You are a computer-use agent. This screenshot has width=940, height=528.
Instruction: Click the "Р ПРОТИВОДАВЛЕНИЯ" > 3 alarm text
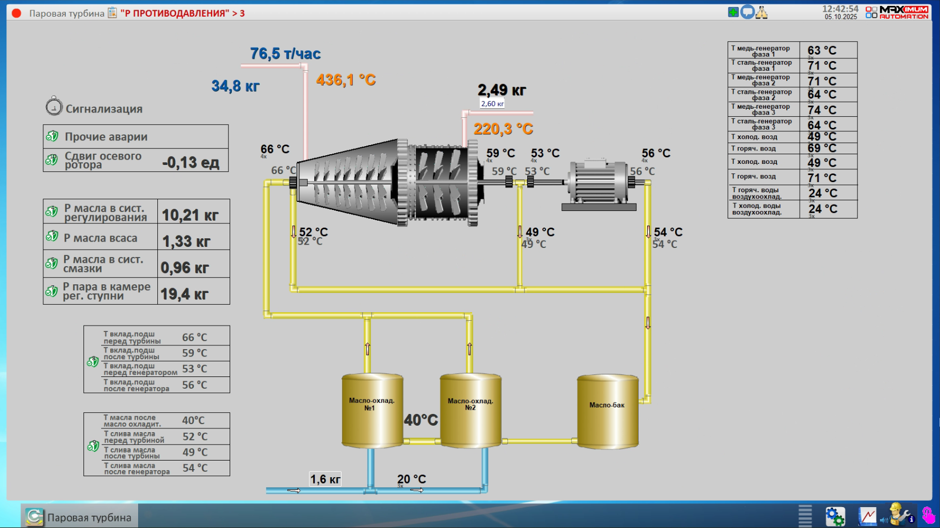[x=183, y=13]
